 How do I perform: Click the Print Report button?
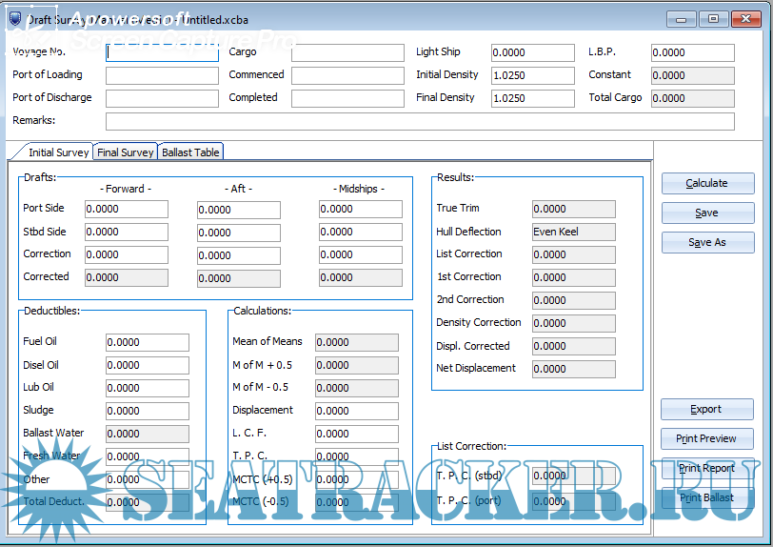(706, 468)
